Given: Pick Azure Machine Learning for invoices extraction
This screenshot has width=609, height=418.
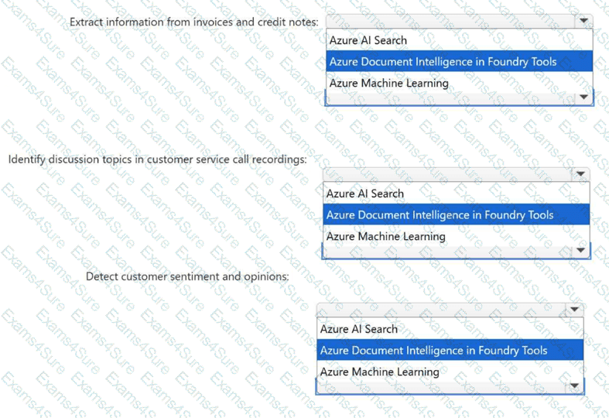Looking at the screenshot, I should (x=459, y=83).
